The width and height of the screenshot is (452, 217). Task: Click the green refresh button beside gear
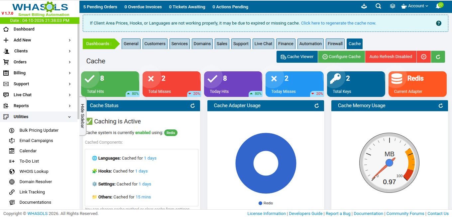coord(438,57)
